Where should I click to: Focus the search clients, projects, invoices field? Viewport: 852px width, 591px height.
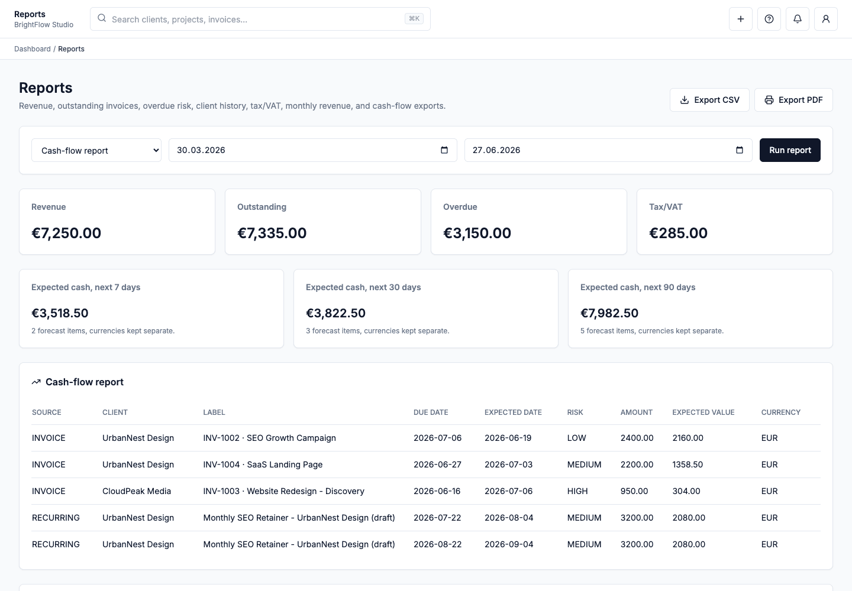tap(260, 19)
